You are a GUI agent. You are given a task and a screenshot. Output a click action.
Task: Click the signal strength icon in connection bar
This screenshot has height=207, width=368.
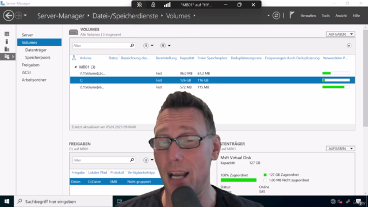[x=167, y=5]
